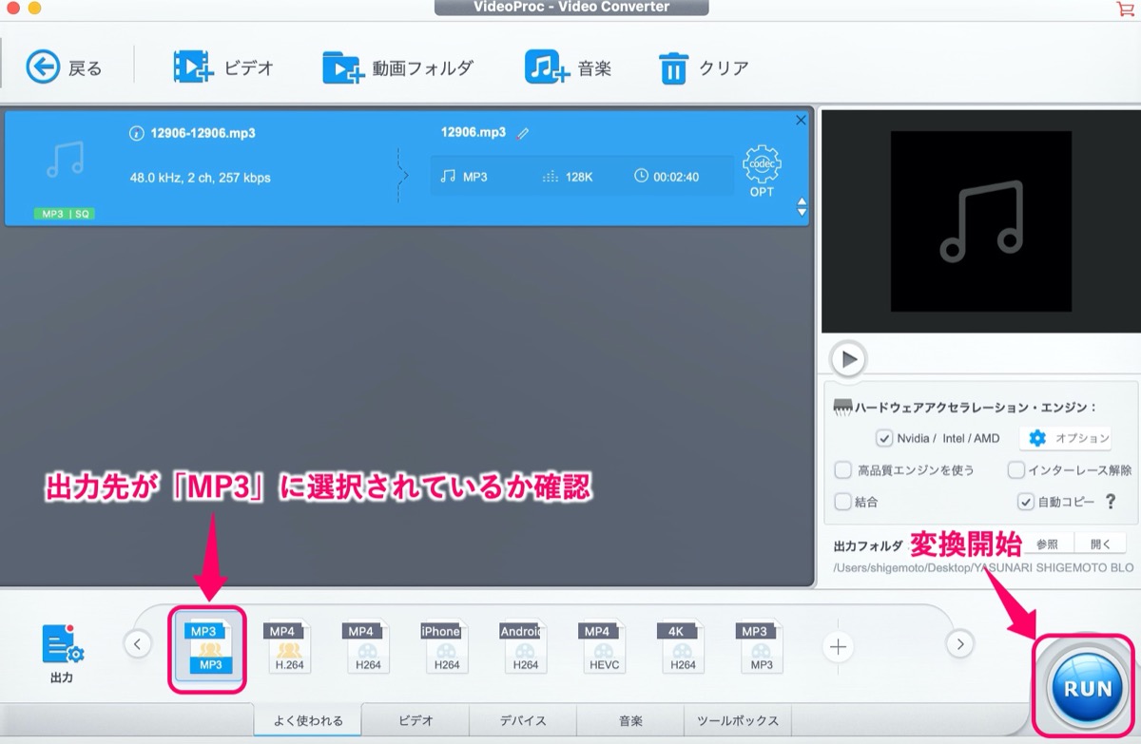The height and width of the screenshot is (744, 1141).
Task: Add a 動画フォルダ video folder
Action: point(397,67)
